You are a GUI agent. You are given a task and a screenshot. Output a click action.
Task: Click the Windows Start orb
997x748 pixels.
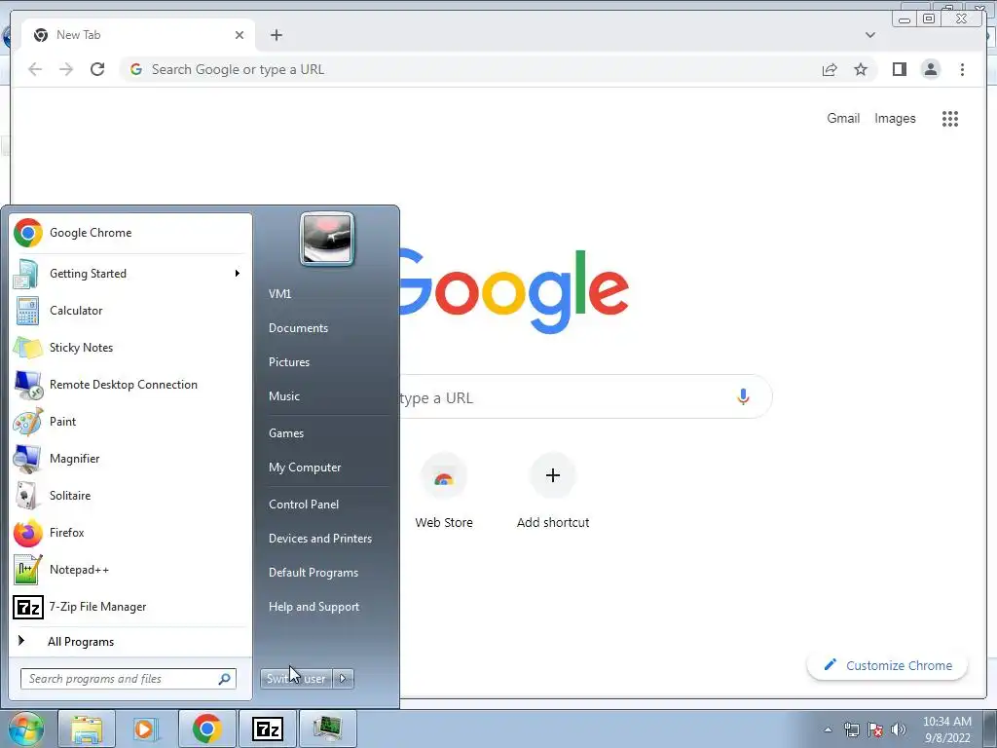coord(25,729)
